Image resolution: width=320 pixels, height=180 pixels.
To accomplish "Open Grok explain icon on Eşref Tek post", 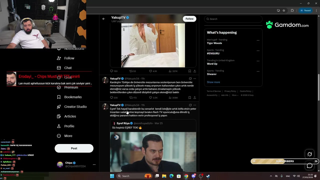I will point(190,105).
